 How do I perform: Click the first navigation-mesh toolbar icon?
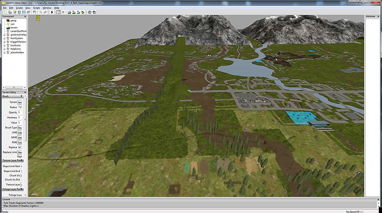90,12
